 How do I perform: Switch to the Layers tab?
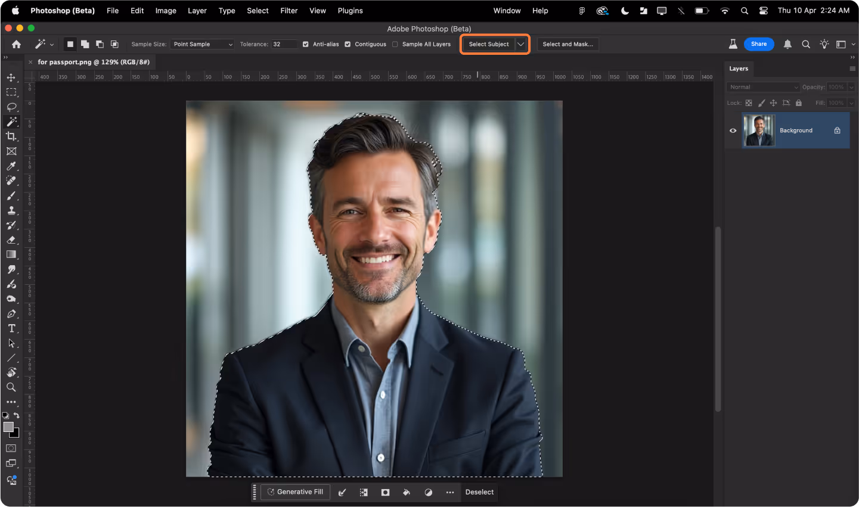pos(739,69)
